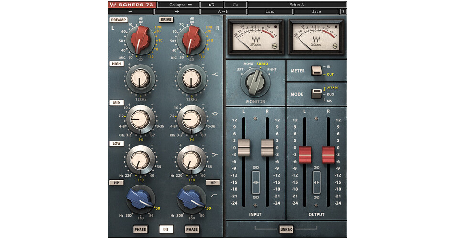Flip the METER in/out switch
This screenshot has height=239, width=455.
point(316,70)
